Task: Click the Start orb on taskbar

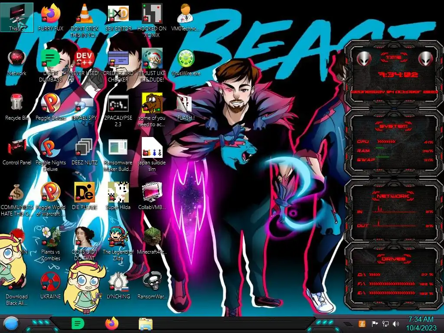Action: coord(11,323)
